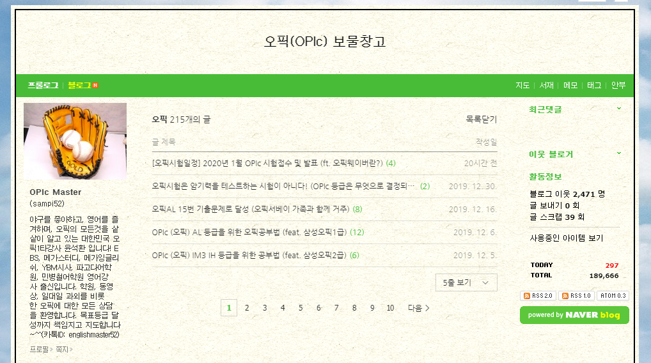
Task: Click the powered by NAVER blog badge
Action: pos(574,315)
